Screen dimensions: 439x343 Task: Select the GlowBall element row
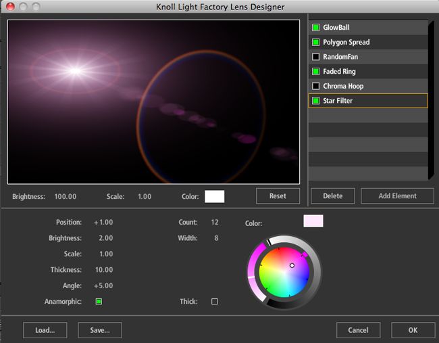tap(368, 28)
